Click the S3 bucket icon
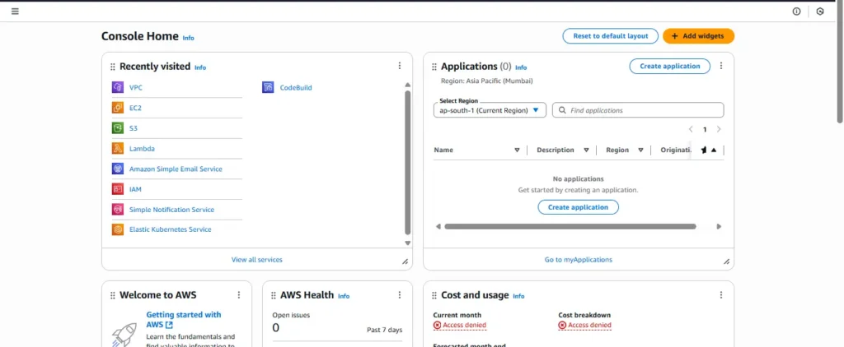Screen dimensions: 844x347 pos(118,128)
